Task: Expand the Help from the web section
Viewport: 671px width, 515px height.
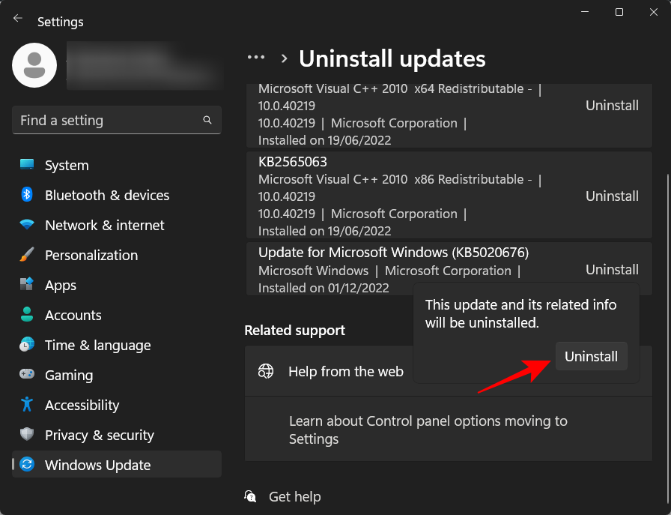Action: click(x=346, y=370)
